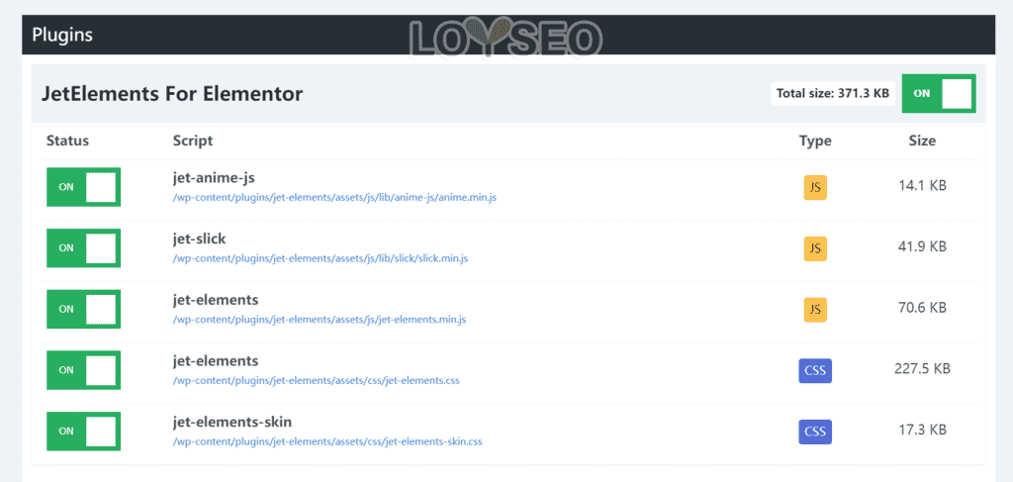The height and width of the screenshot is (482, 1013).
Task: Click the Total size 371.3 KB label
Action: coord(833,94)
